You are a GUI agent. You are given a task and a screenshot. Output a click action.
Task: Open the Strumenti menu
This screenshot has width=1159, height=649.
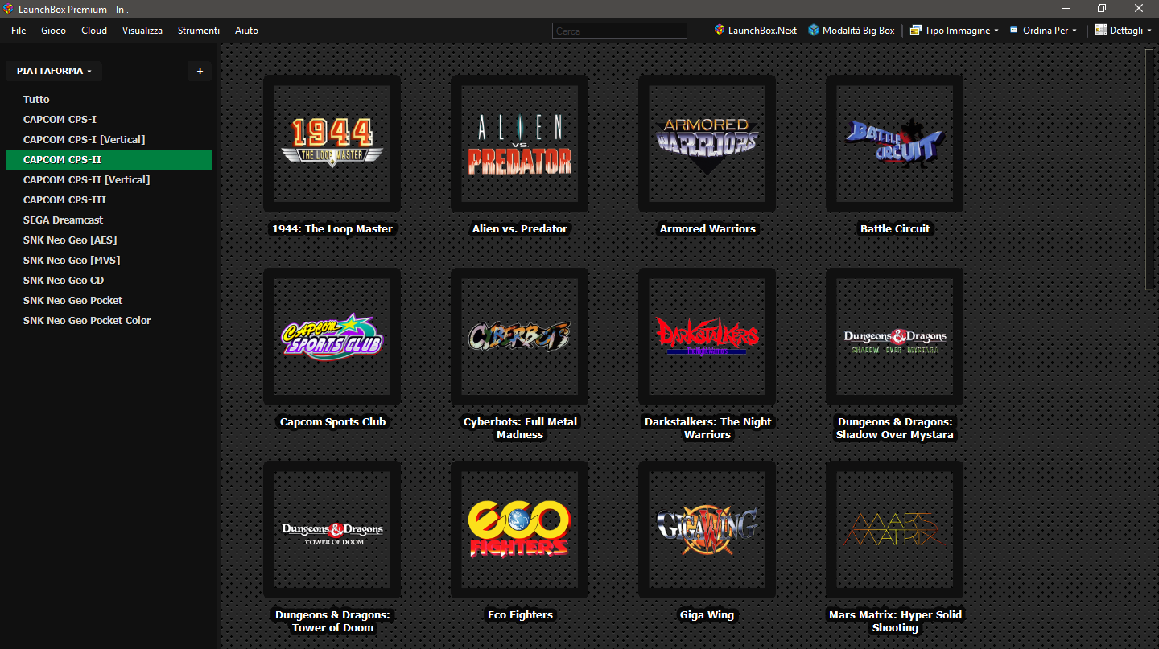(x=199, y=30)
